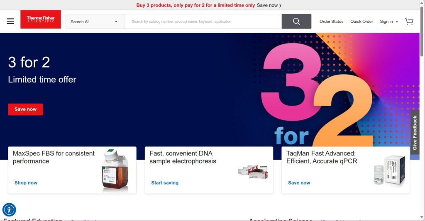Click the magnifying glass search button
Screen dimensions: 425x221
point(296,22)
